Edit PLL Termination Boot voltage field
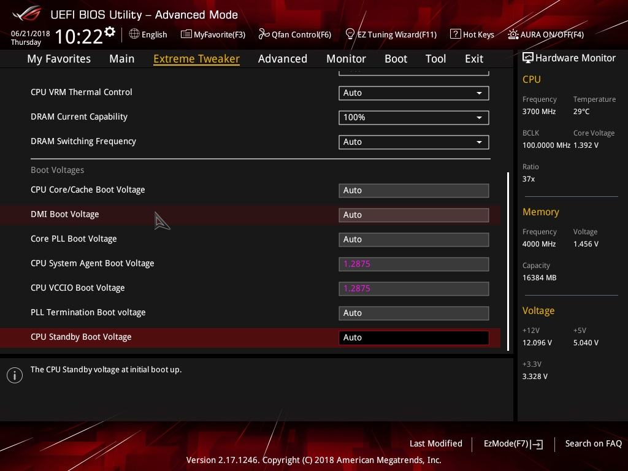The height and width of the screenshot is (471, 628). click(x=414, y=313)
